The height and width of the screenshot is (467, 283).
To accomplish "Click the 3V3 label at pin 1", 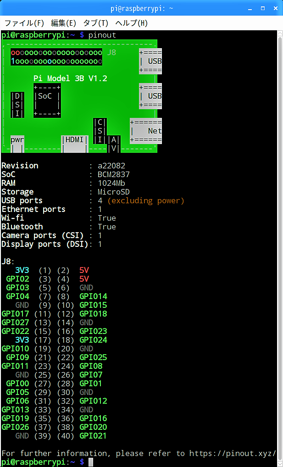I will (x=22, y=271).
